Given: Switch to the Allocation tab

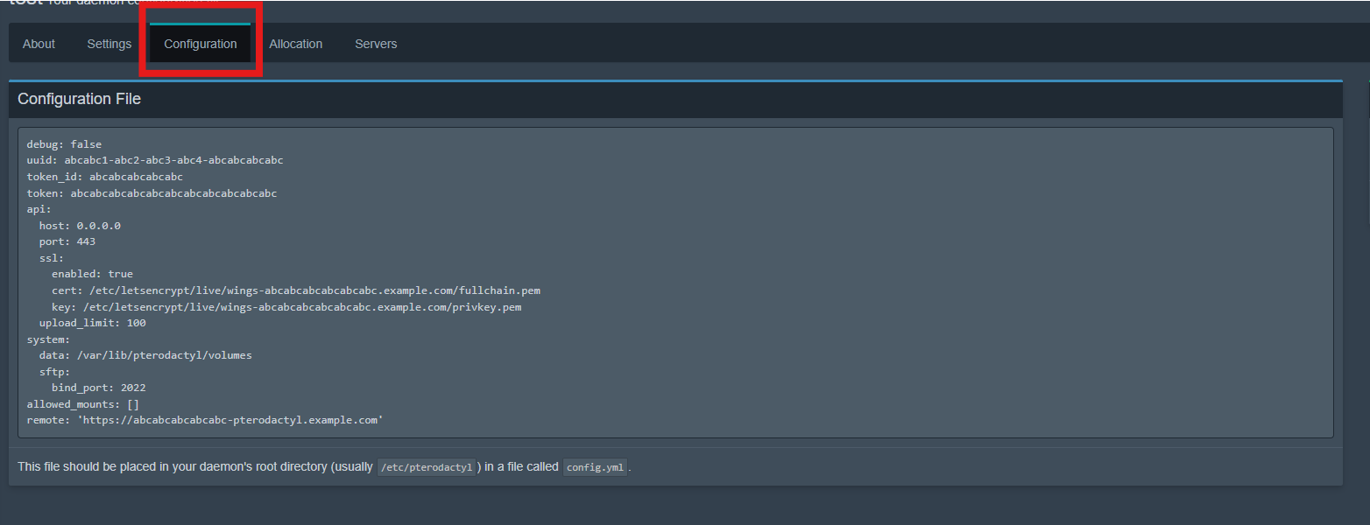Looking at the screenshot, I should pos(296,43).
